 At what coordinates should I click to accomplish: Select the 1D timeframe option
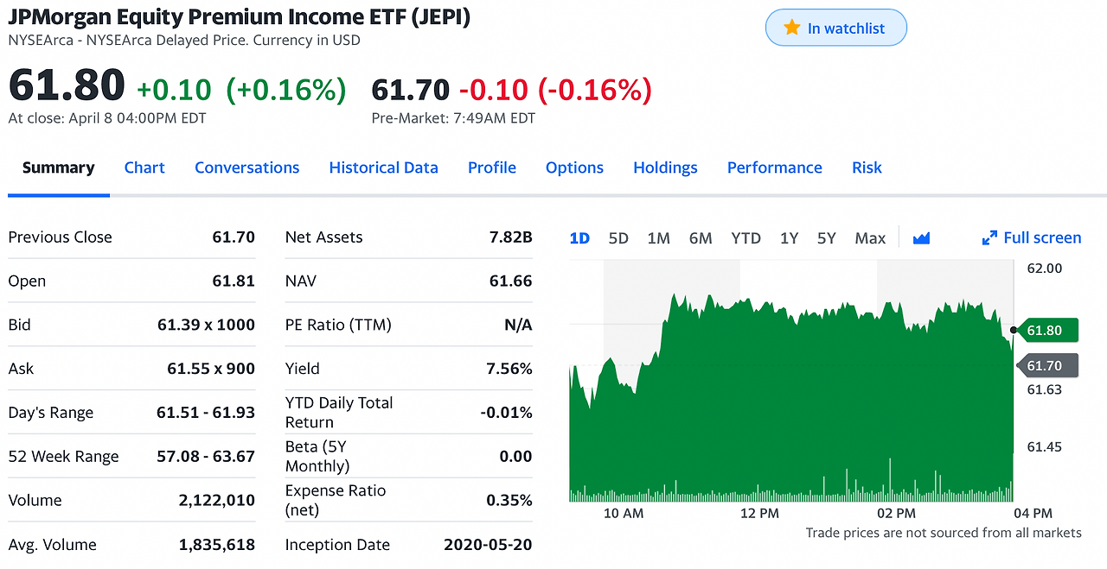pyautogui.click(x=579, y=237)
